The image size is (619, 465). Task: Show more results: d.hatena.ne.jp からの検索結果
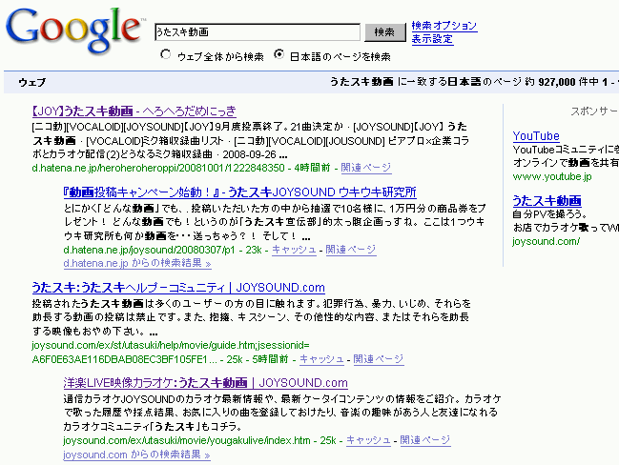tap(137, 263)
